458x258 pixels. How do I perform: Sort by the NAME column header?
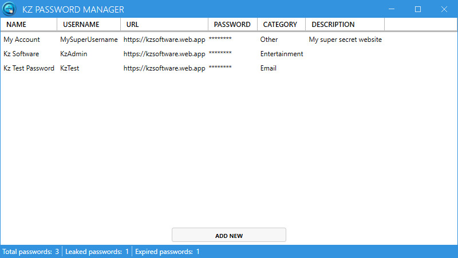pyautogui.click(x=17, y=25)
